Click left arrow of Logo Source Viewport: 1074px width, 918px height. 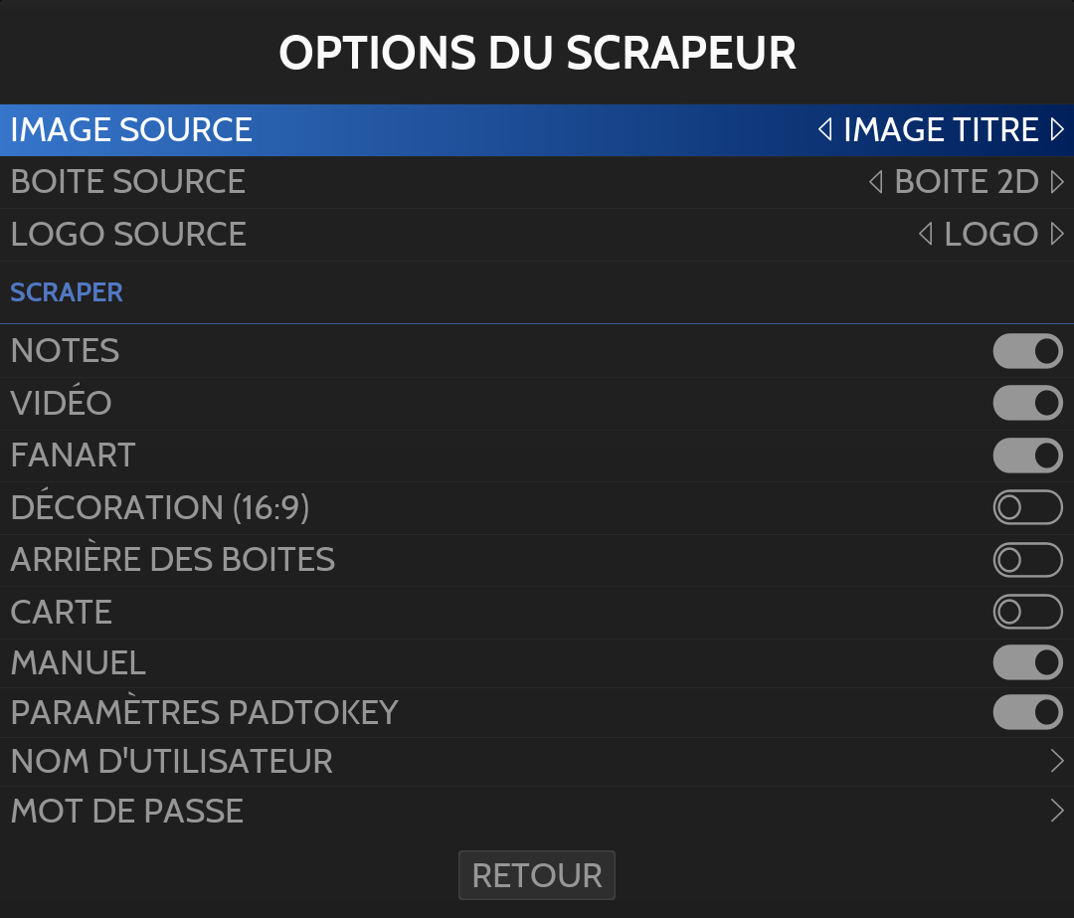926,235
